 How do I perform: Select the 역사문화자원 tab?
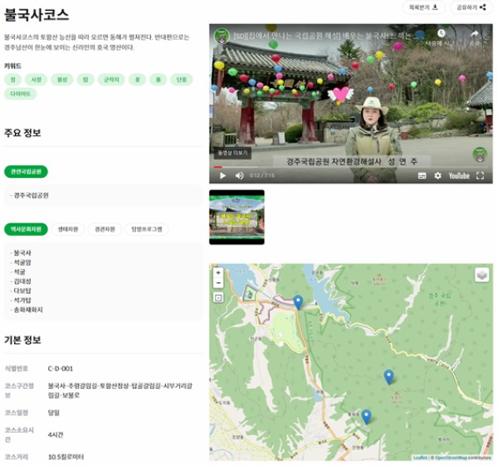26,229
